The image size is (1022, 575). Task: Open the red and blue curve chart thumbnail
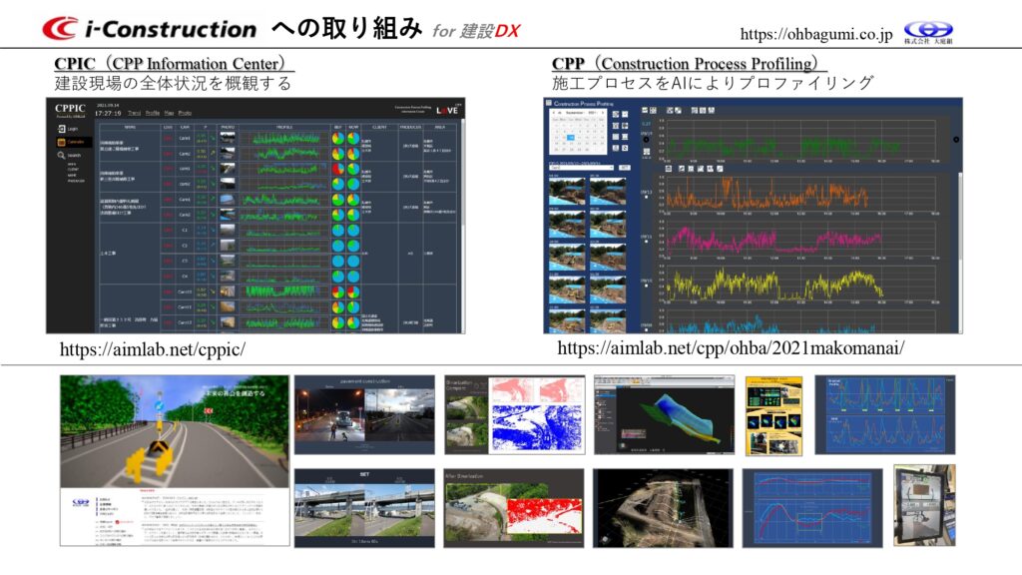click(x=812, y=508)
